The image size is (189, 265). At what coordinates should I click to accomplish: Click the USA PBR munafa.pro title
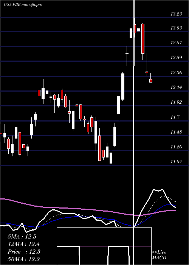(x=23, y=5)
